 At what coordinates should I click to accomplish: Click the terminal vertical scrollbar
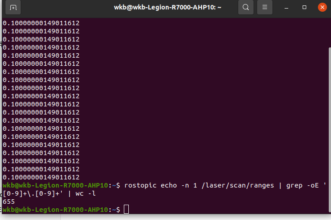[330, 129]
